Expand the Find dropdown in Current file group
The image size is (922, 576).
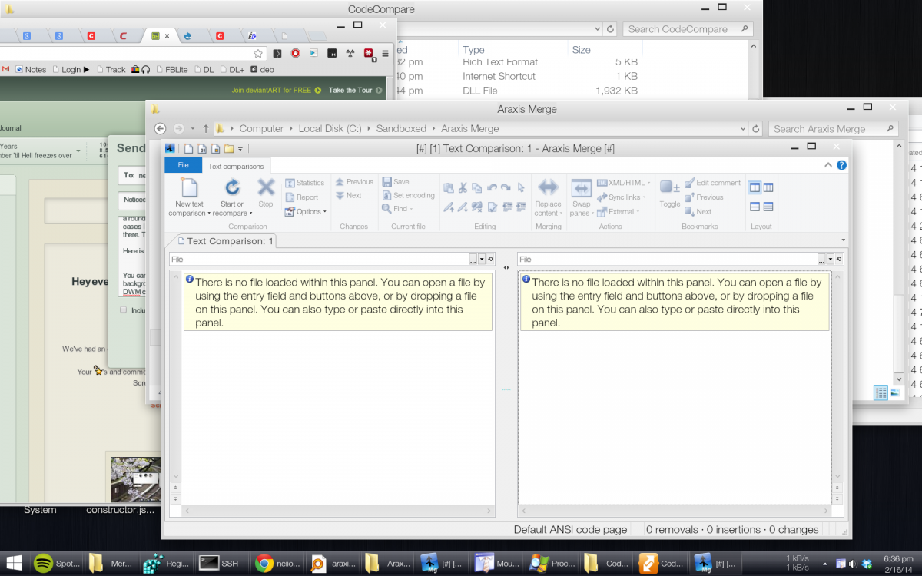coord(398,209)
